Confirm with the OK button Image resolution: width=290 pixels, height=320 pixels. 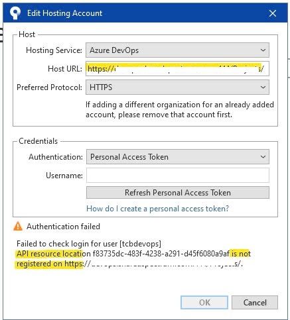(x=204, y=302)
